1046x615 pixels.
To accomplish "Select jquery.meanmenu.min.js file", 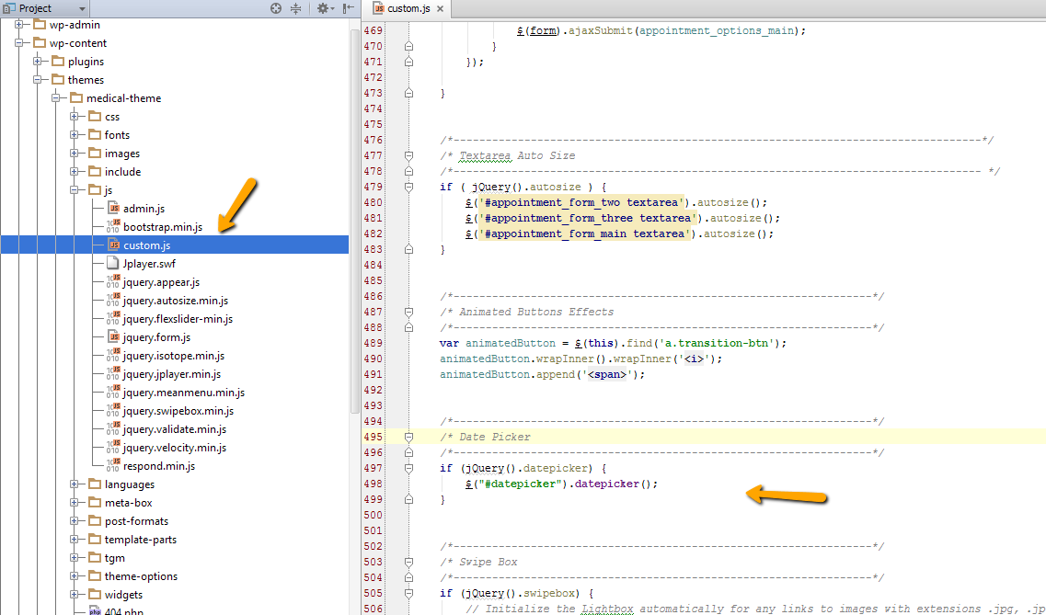I will pyautogui.click(x=184, y=393).
